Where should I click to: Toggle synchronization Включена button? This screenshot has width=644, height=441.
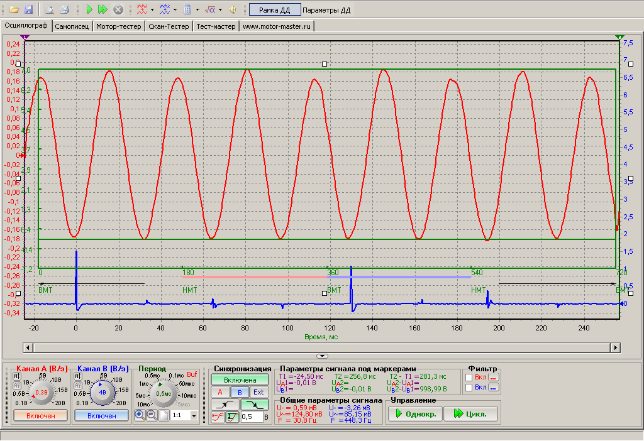240,380
